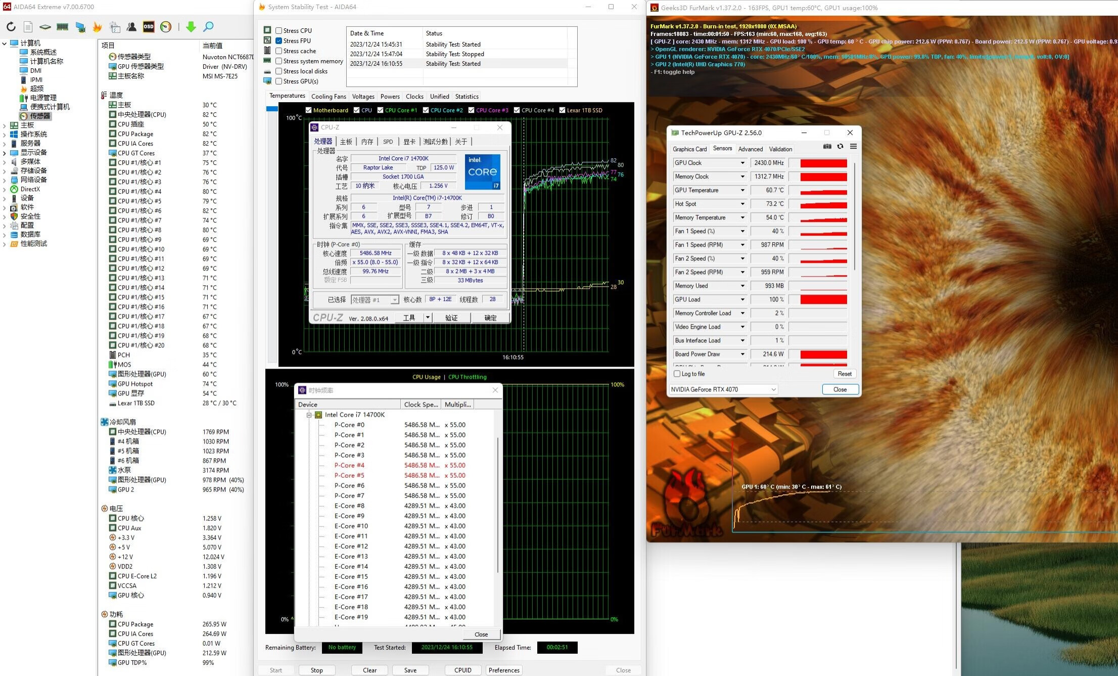The width and height of the screenshot is (1118, 676).
Task: Switch to the 内存 memory tab in CPU-Z
Action: point(367,142)
